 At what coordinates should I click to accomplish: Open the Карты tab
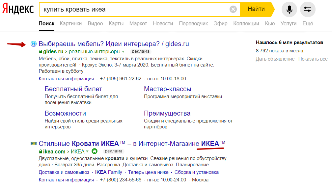point(116,23)
